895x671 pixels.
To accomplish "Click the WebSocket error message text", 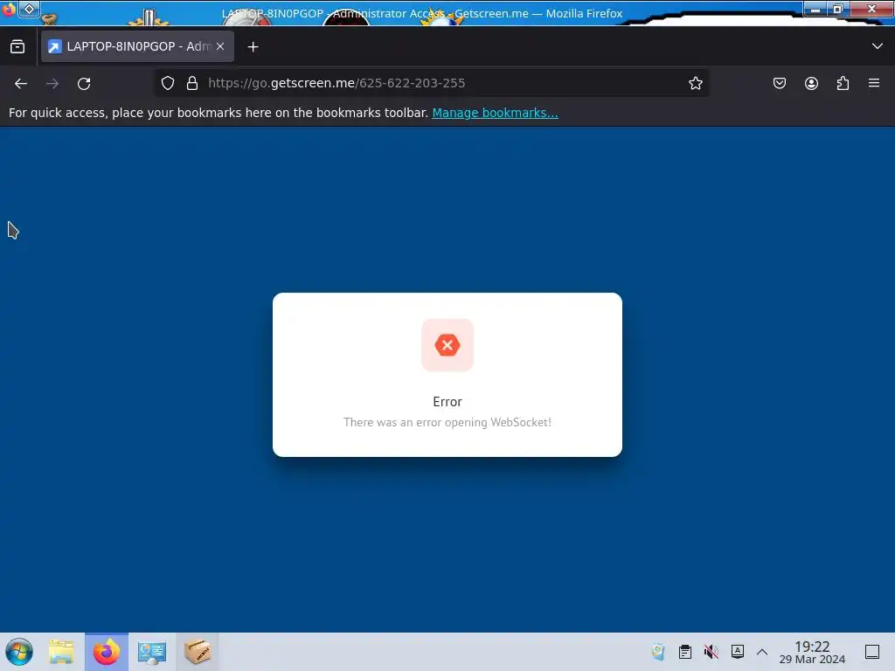I will coord(447,422).
